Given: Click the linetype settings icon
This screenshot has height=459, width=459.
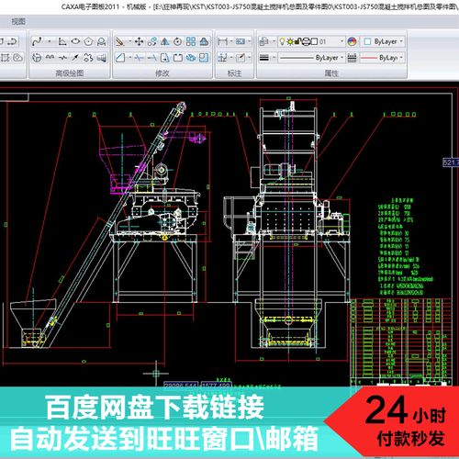Looking at the screenshot, I should (x=352, y=58).
